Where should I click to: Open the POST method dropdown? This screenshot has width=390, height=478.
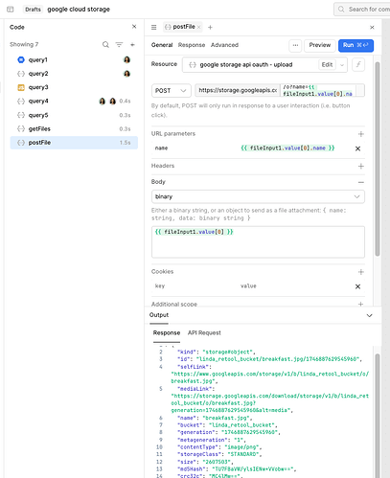(172, 91)
